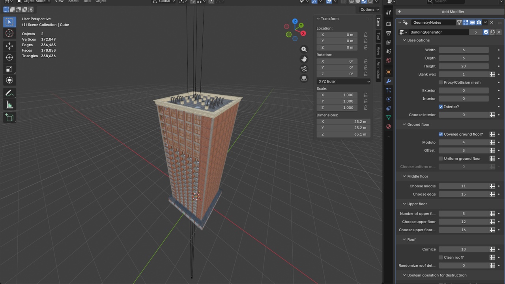Switch to the Animation sidebar tab
The width and height of the screenshot is (505, 284).
(x=378, y=70)
